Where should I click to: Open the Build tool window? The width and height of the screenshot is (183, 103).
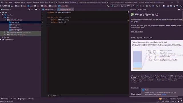13,99
